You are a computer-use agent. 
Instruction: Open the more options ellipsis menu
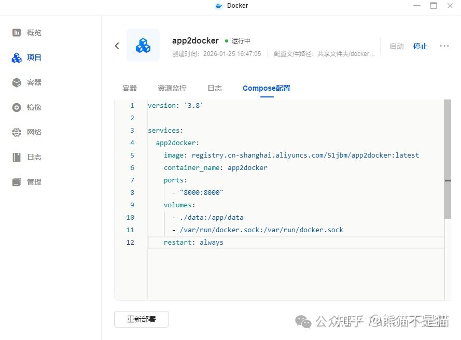click(x=444, y=46)
